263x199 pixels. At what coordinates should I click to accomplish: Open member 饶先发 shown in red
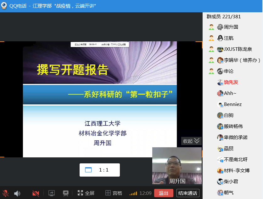pyautogui.click(x=231, y=82)
